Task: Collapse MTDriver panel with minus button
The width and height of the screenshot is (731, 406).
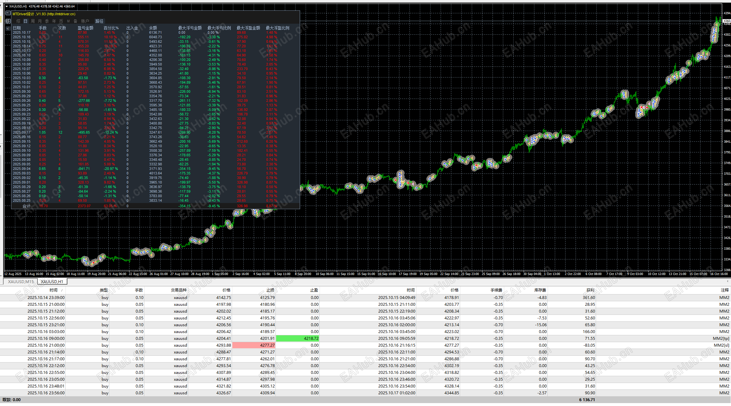Action: pos(8,14)
